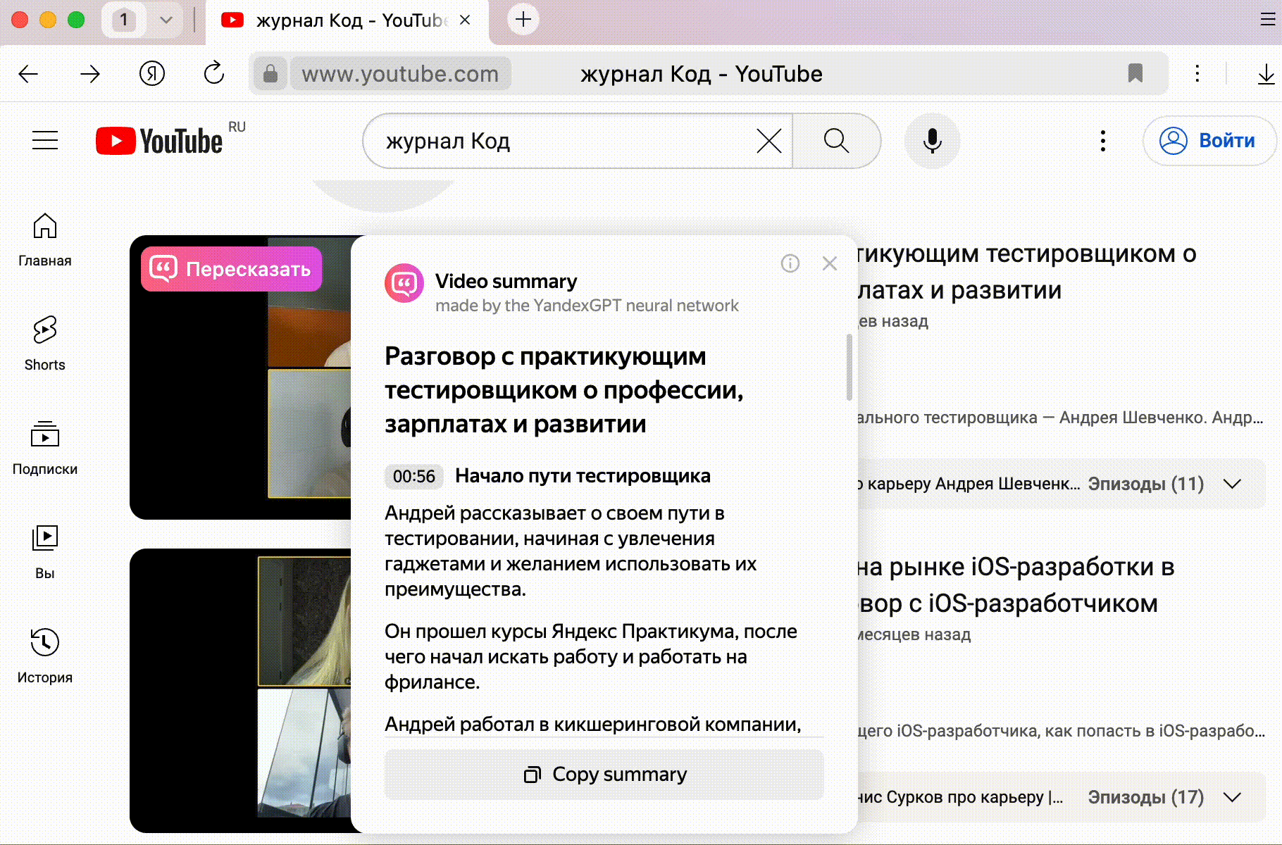Image resolution: width=1282 pixels, height=845 pixels.
Task: Open the YouTube Shorts section
Action: click(44, 342)
